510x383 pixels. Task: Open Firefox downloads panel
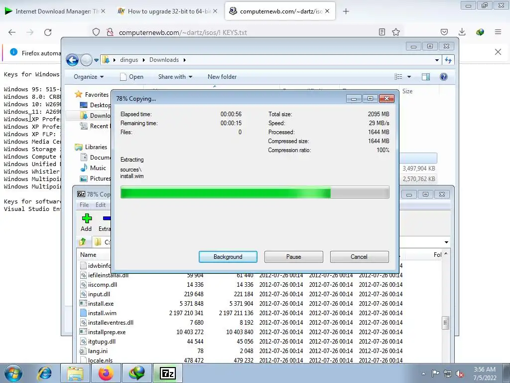click(x=462, y=32)
